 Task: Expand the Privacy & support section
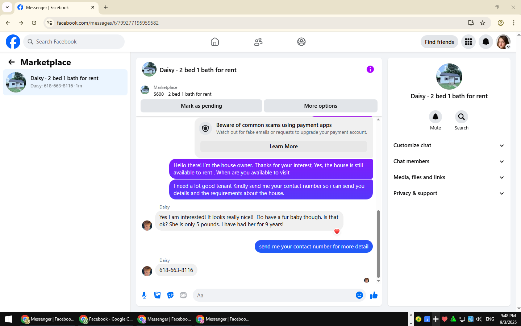pyautogui.click(x=449, y=193)
